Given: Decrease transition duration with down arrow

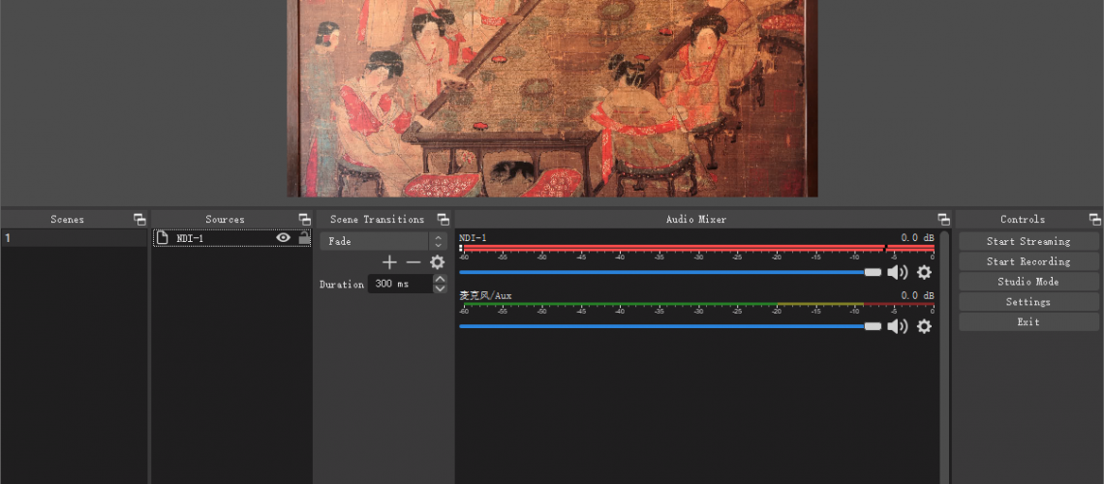Looking at the screenshot, I should coord(440,288).
